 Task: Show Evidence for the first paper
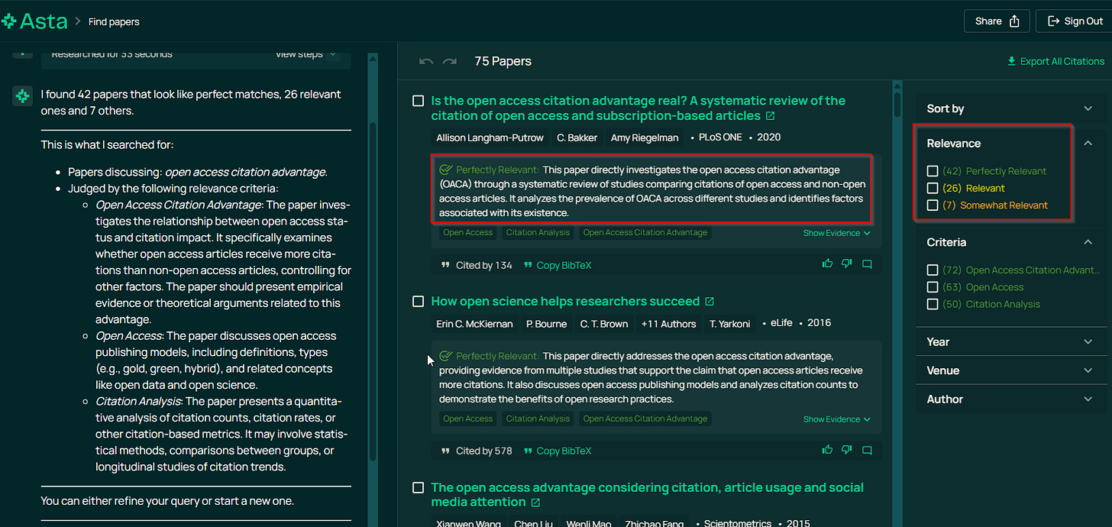point(836,233)
